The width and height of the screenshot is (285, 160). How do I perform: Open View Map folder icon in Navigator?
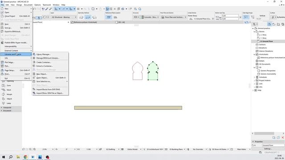pos(274,24)
